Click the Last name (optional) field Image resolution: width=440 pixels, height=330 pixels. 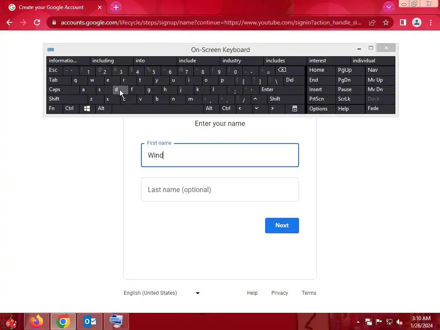[220, 189]
